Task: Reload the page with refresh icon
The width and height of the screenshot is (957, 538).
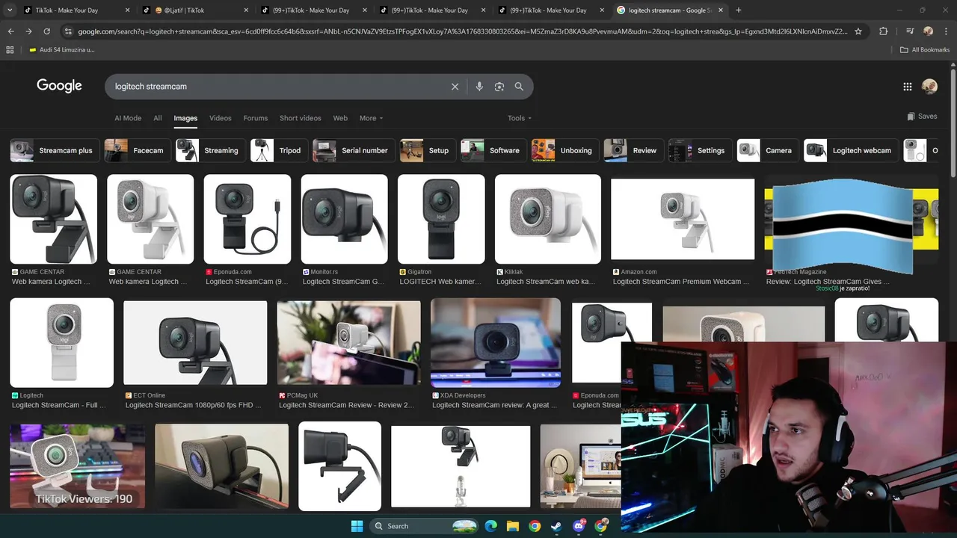Action: 46,31
